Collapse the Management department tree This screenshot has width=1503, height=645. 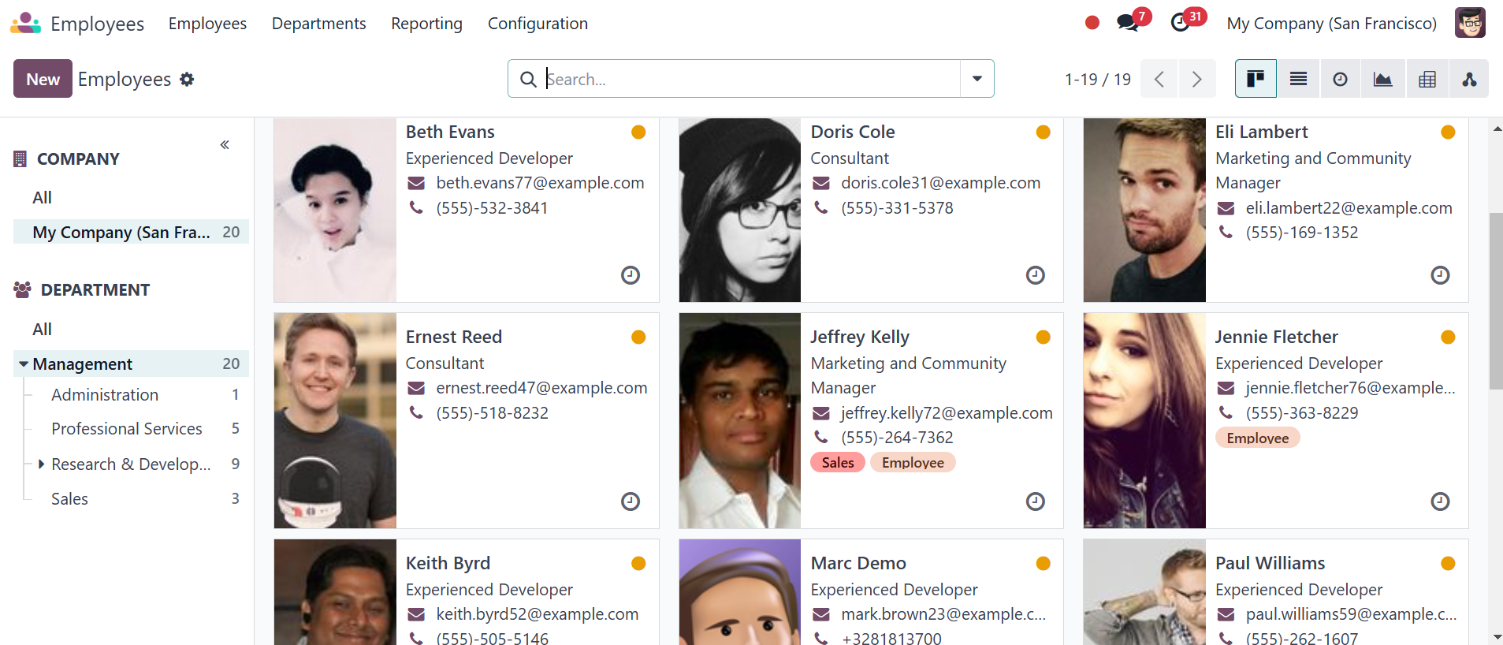coord(24,364)
